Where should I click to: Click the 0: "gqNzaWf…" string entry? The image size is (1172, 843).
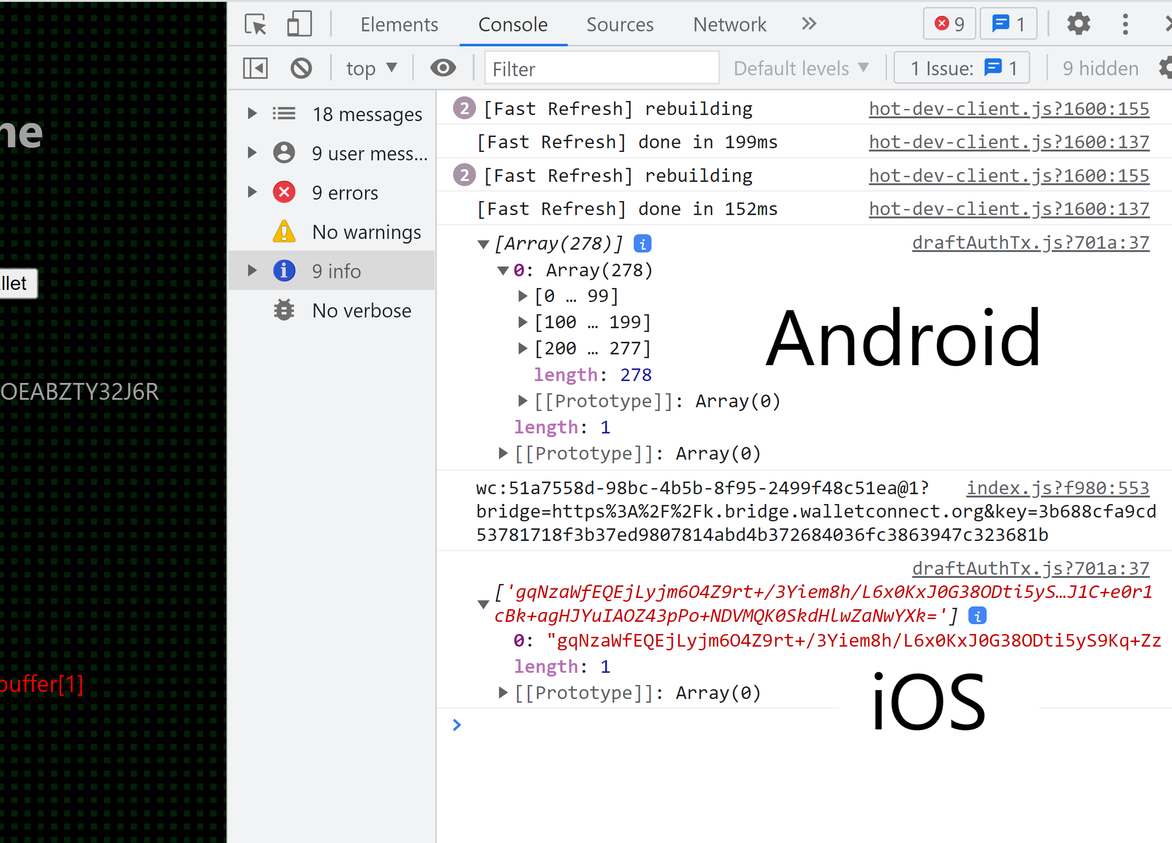coord(836,641)
